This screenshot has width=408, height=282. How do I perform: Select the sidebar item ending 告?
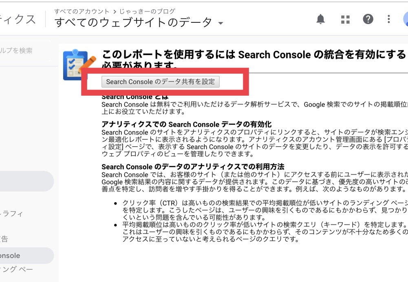coord(4,239)
